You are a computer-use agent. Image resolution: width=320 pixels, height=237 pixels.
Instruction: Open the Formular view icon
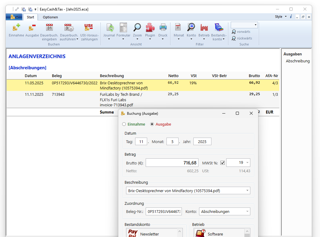(x=123, y=28)
